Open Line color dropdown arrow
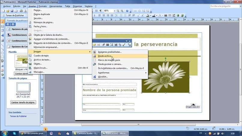 point(157,15)
